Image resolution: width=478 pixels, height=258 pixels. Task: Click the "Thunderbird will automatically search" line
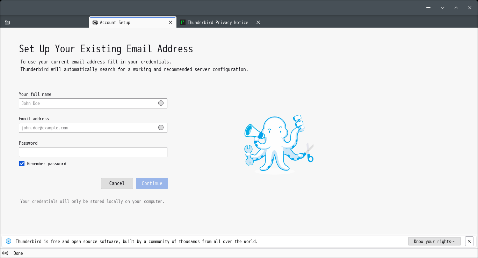point(134,69)
